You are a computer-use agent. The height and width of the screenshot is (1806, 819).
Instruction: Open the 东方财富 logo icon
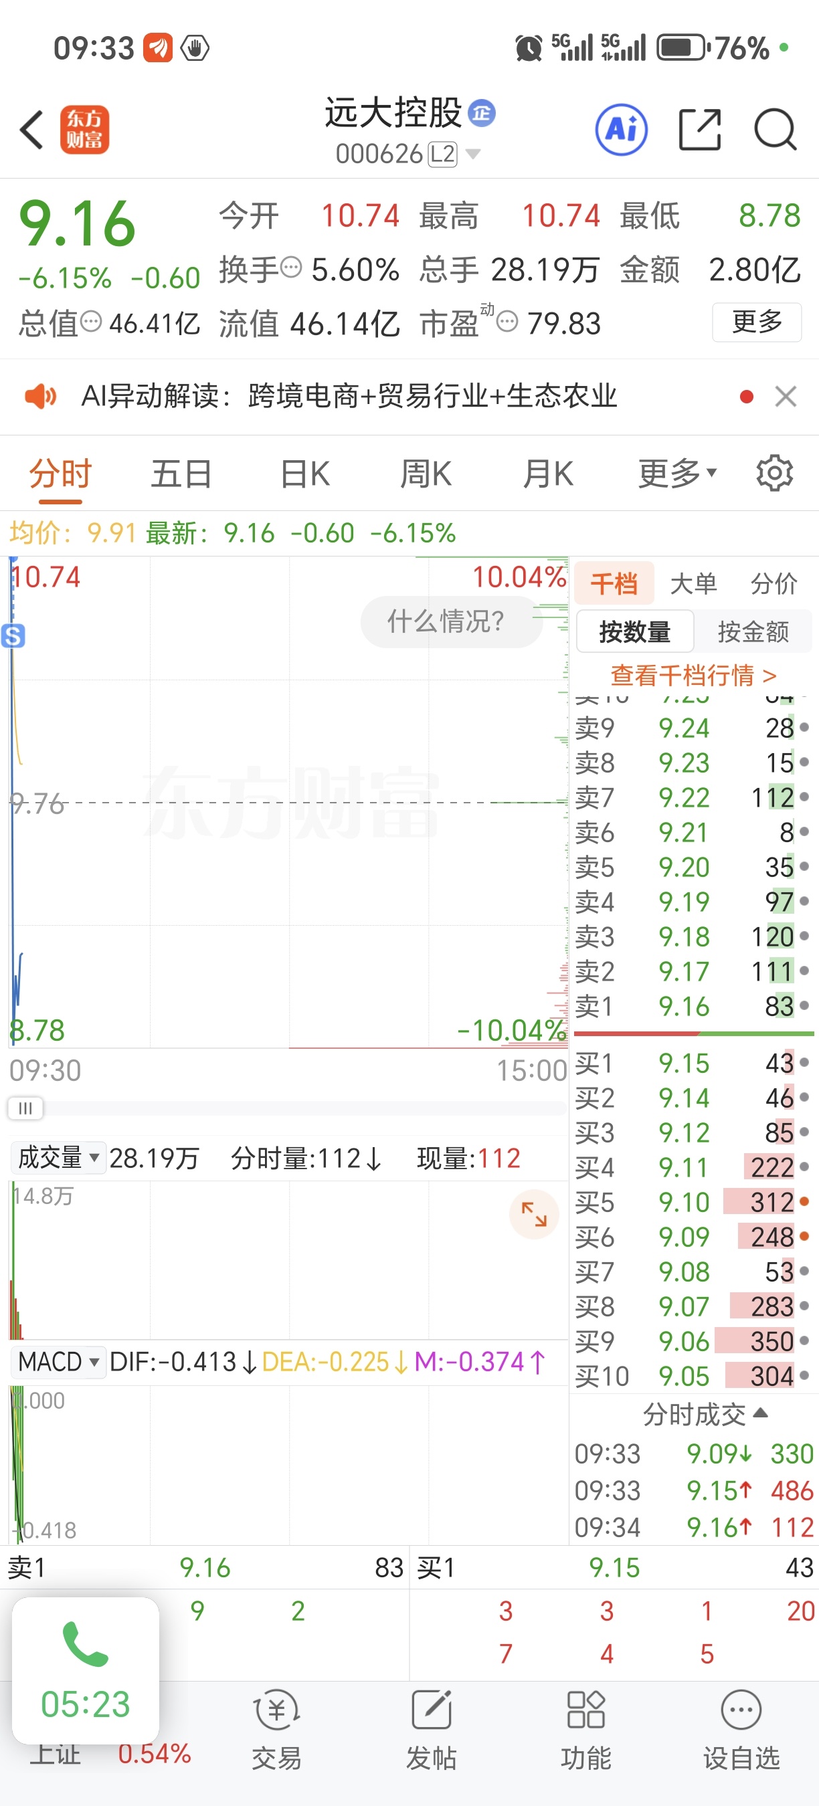coord(85,130)
